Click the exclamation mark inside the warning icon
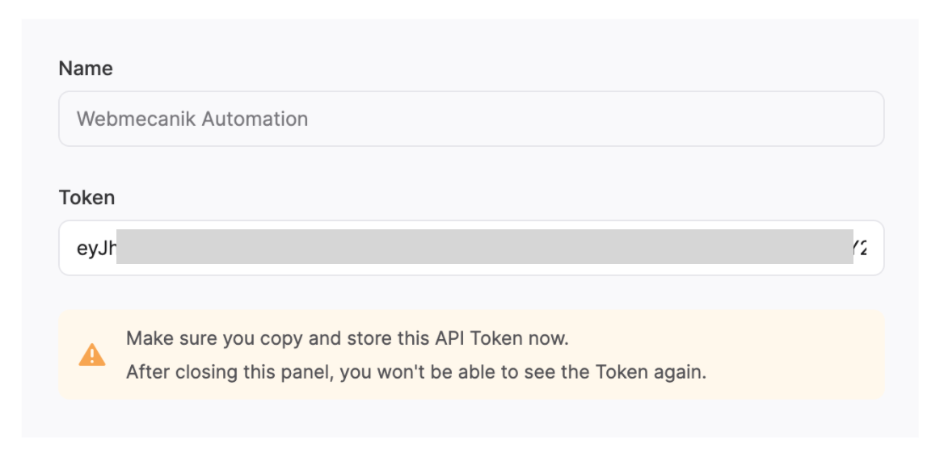 92,357
